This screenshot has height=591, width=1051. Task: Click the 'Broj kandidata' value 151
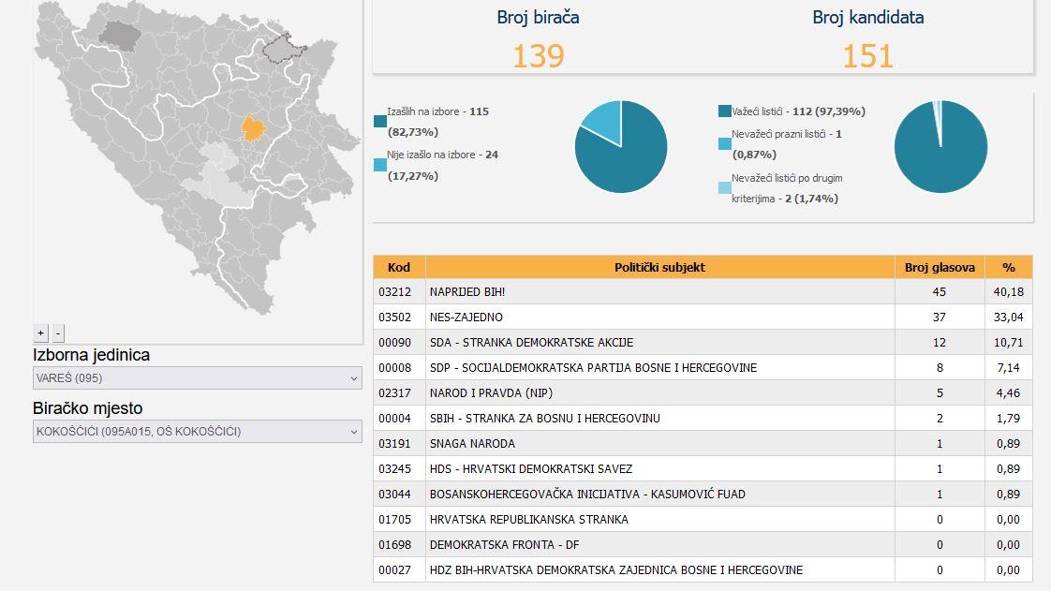(x=868, y=55)
